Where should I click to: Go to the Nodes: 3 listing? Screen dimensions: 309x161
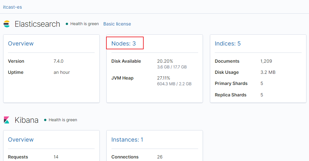124,44
